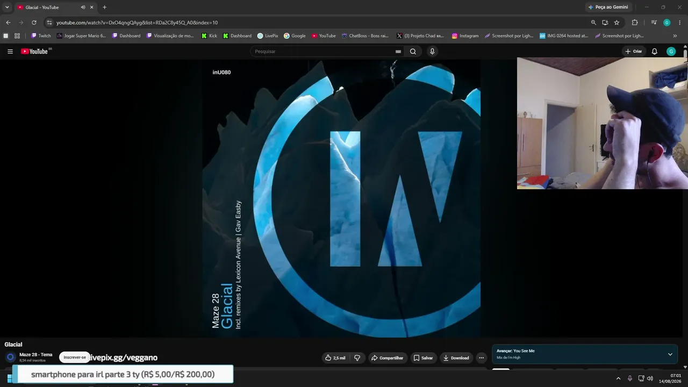The width and height of the screenshot is (688, 387).
Task: Open the YouTube bookmark in bookmarks bar
Action: click(x=324, y=36)
